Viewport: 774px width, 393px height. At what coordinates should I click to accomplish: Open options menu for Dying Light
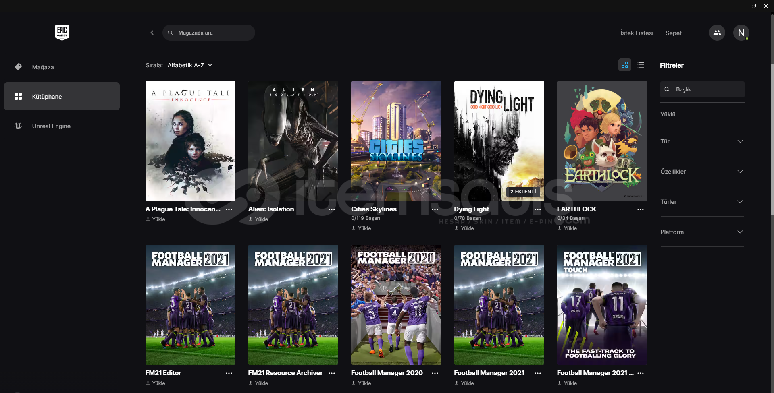pos(538,209)
